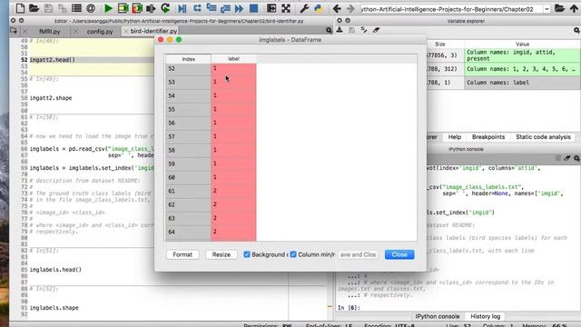Maximize current pane toolbar icon
Screen dimensions: 581x327
click(271, 8)
